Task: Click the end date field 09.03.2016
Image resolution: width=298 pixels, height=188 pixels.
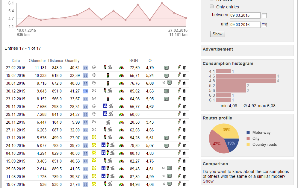Action: [245, 25]
